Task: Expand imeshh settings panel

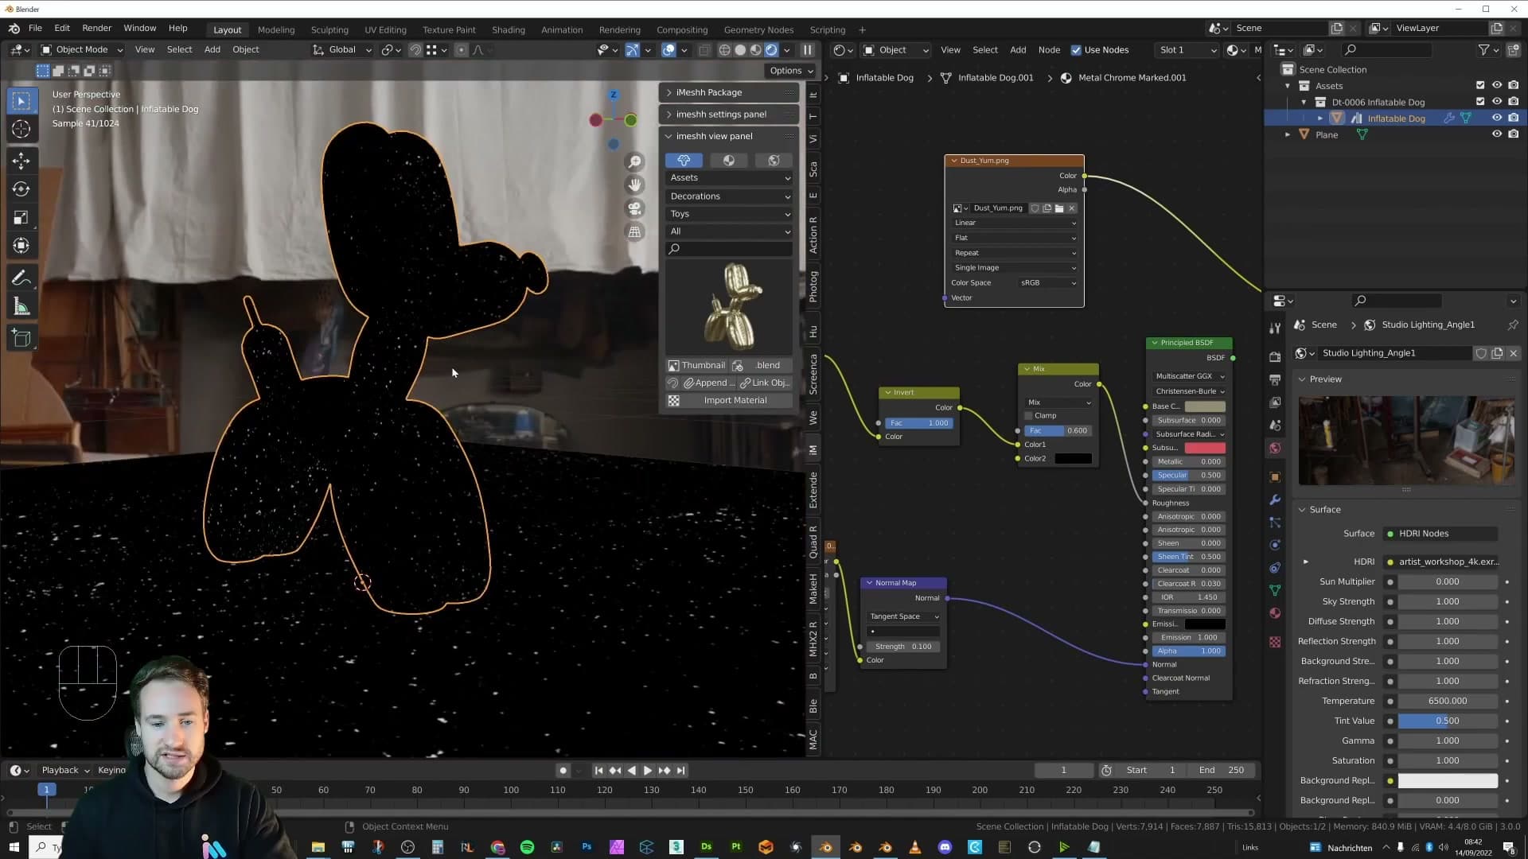Action: [x=728, y=115]
